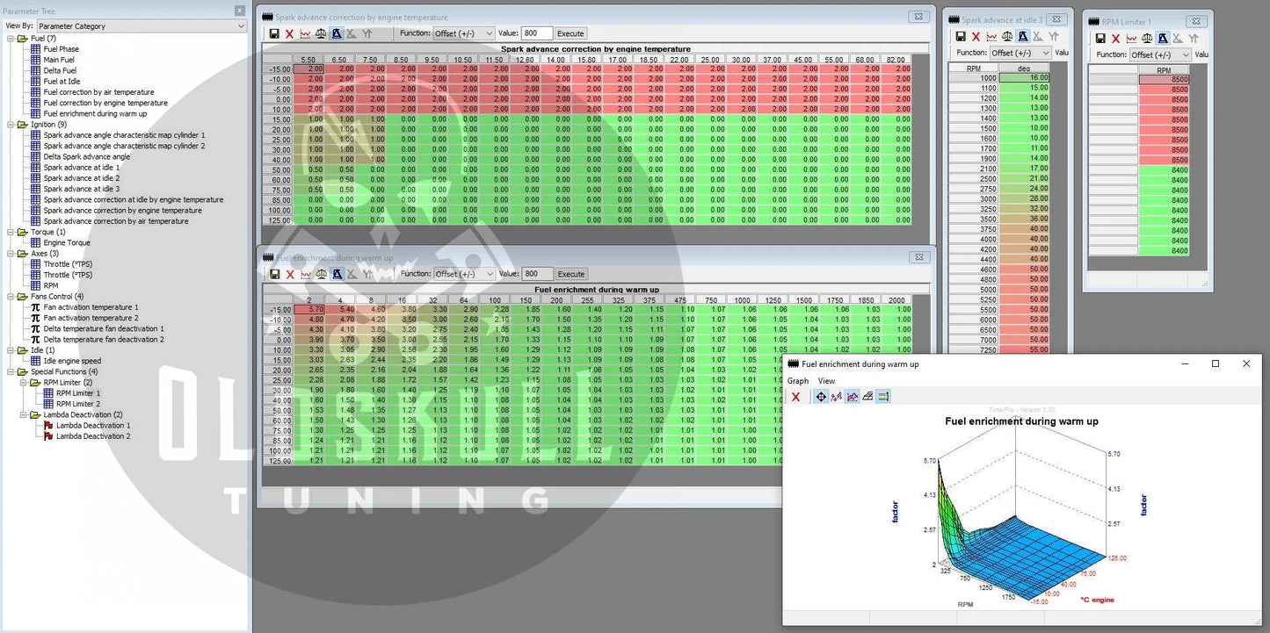Open the View menu in graph window
Image resolution: width=1270 pixels, height=633 pixels.
826,381
